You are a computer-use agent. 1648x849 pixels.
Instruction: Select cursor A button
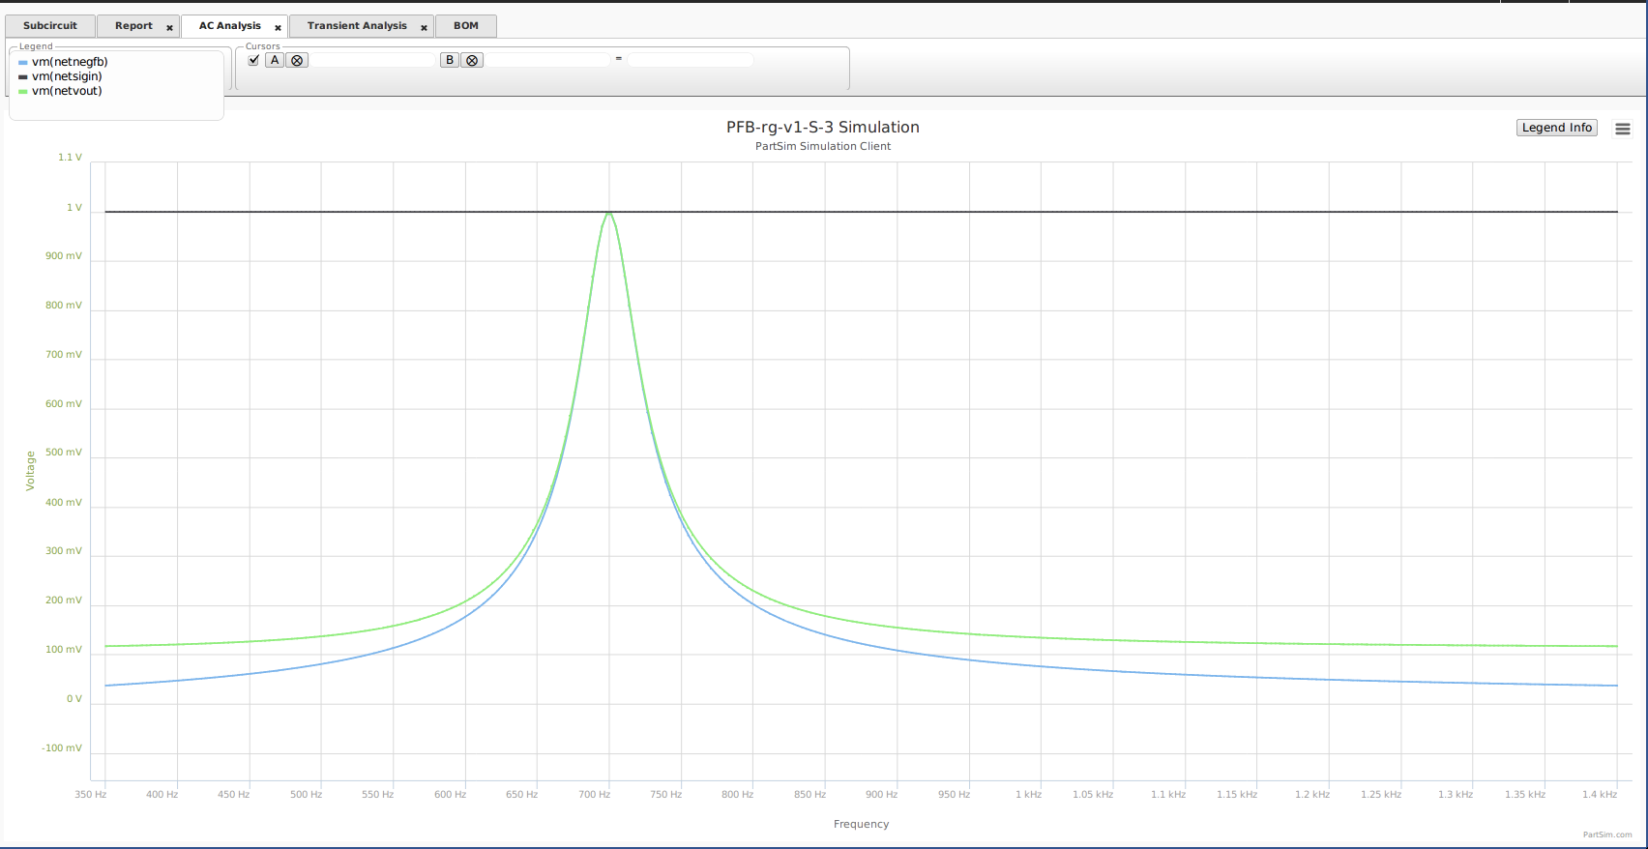(x=275, y=60)
